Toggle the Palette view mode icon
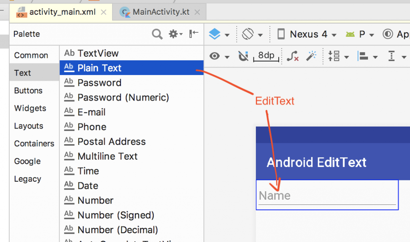This screenshot has height=242, width=410. (x=193, y=34)
